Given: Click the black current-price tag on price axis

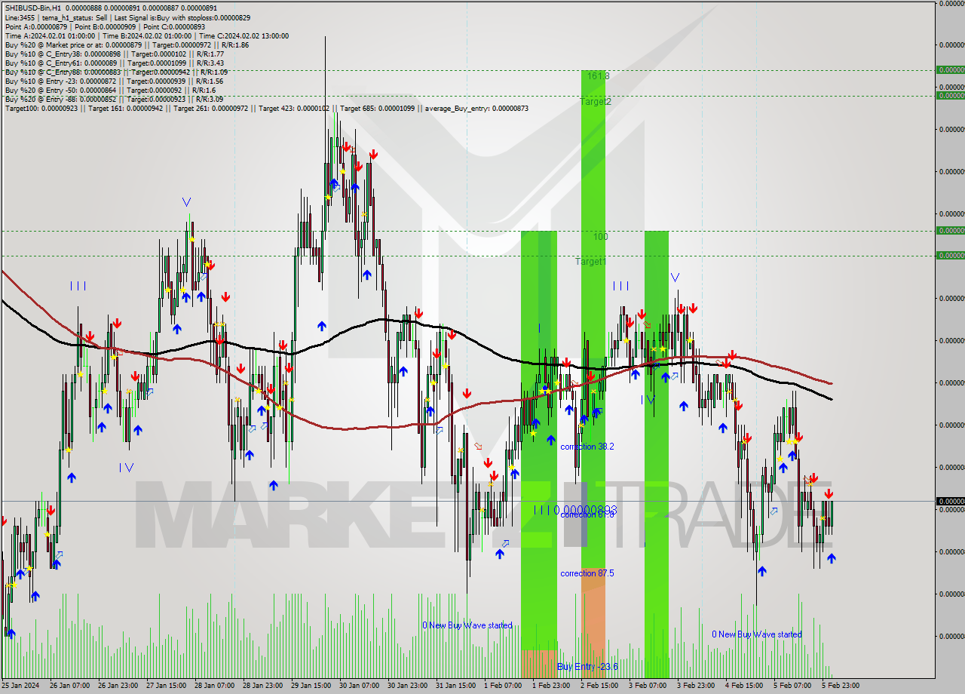Looking at the screenshot, I should (950, 501).
